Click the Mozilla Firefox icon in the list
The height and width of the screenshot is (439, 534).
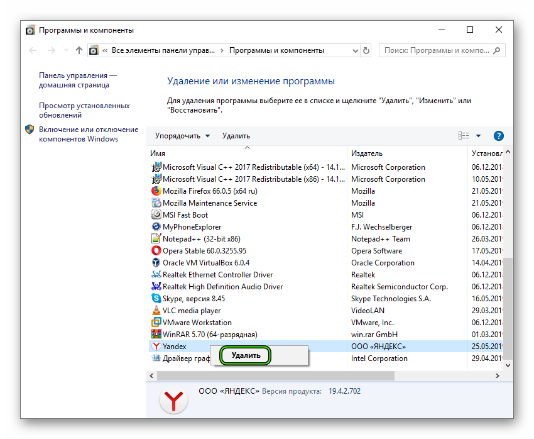(x=156, y=191)
